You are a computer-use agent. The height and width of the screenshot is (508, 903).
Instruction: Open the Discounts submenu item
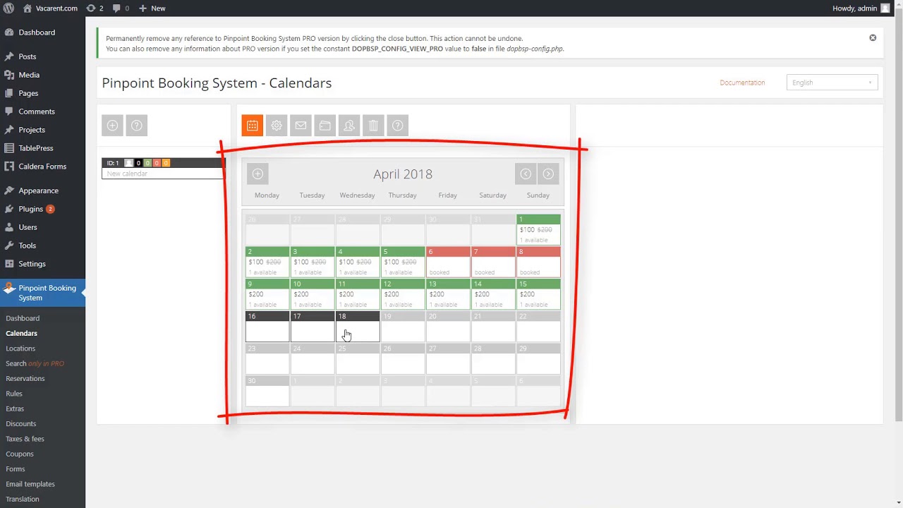(21, 424)
